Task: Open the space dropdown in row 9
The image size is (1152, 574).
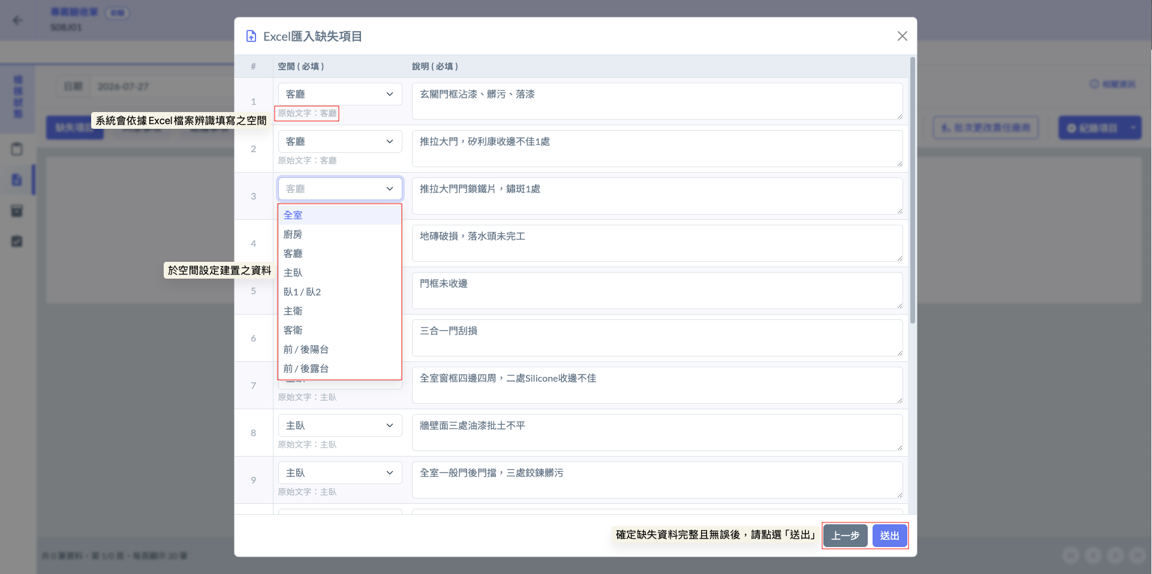Action: 340,473
